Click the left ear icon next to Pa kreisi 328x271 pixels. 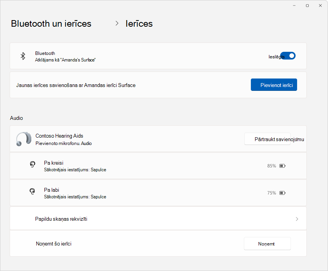click(32, 164)
